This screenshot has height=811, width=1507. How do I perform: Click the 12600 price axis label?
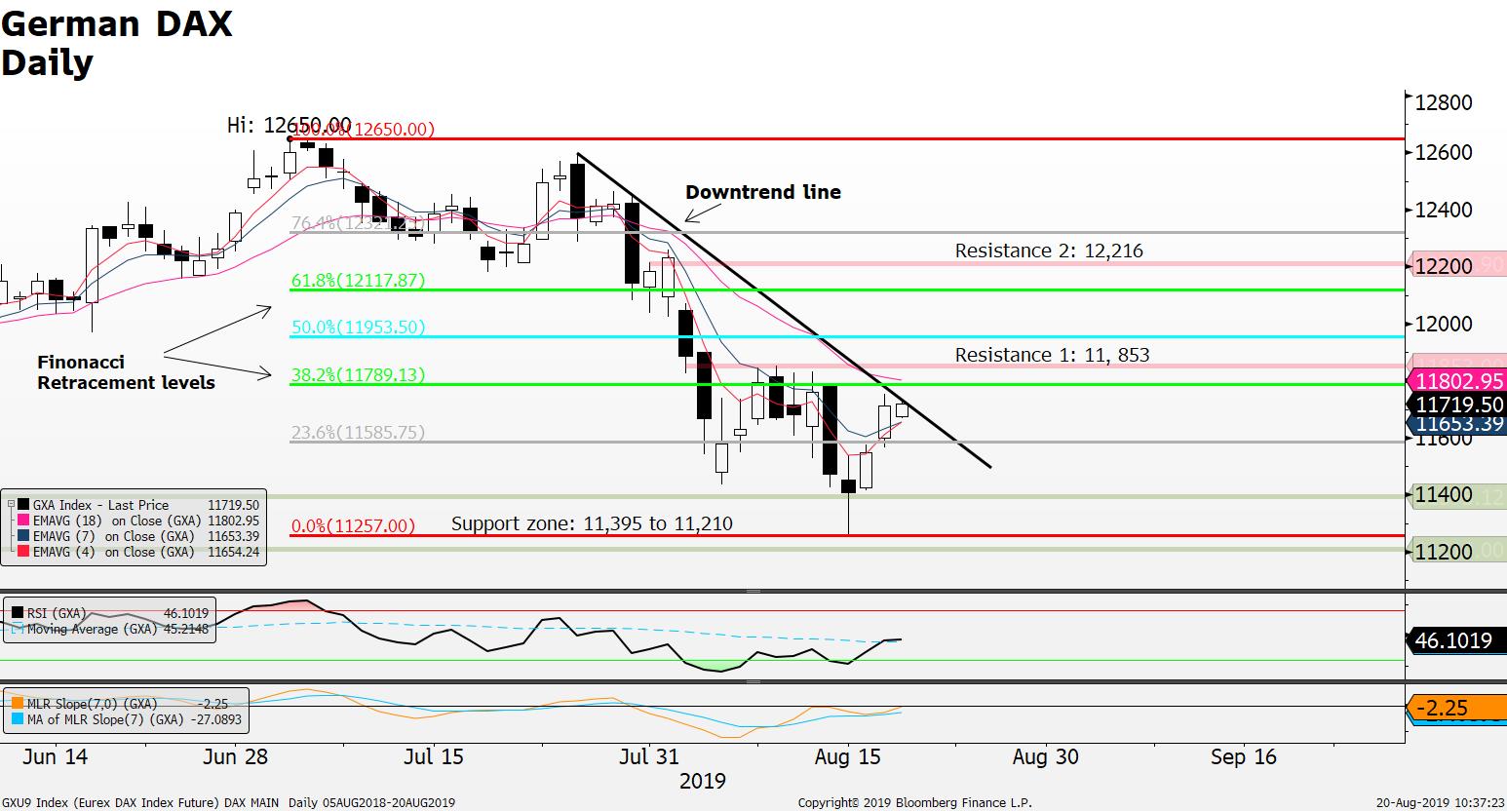[1444, 153]
